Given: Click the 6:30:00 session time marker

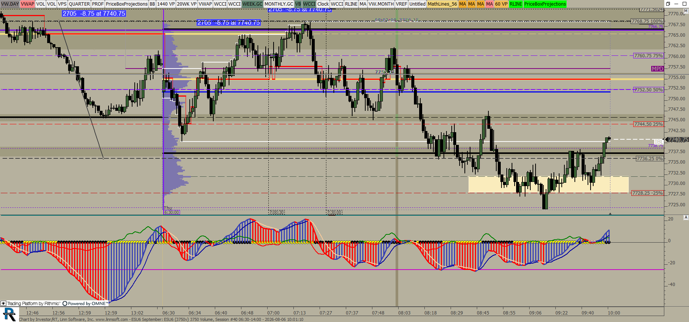Looking at the screenshot, I should click(x=172, y=212).
